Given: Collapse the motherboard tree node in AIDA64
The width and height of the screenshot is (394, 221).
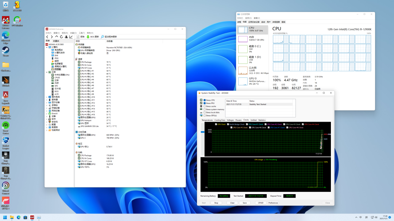Looking at the screenshot, I should tap(47, 72).
